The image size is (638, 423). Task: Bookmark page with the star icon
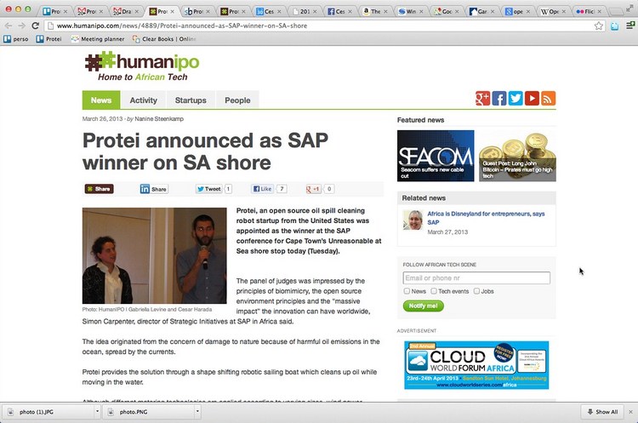point(599,26)
